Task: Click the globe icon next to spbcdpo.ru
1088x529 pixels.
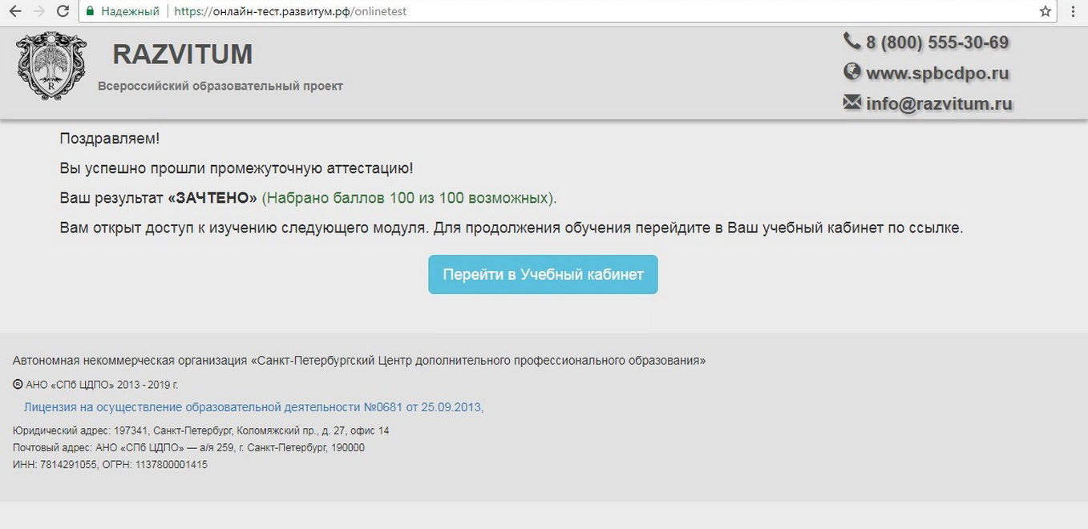Action: [851, 71]
